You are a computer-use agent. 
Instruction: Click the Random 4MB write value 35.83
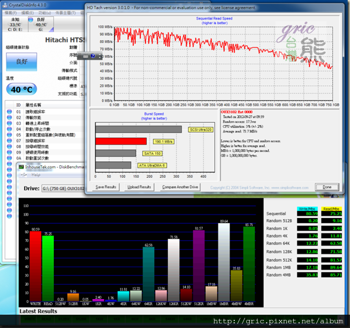[307, 275]
